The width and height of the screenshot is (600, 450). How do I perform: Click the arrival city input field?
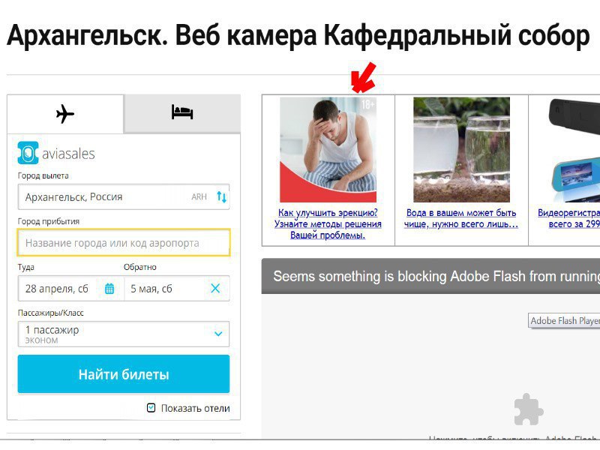pyautogui.click(x=124, y=243)
